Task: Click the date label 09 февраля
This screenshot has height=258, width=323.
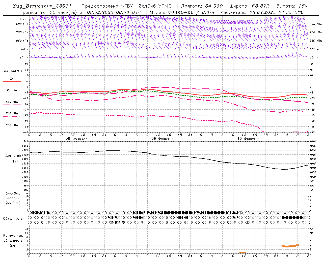Action: coord(163,139)
